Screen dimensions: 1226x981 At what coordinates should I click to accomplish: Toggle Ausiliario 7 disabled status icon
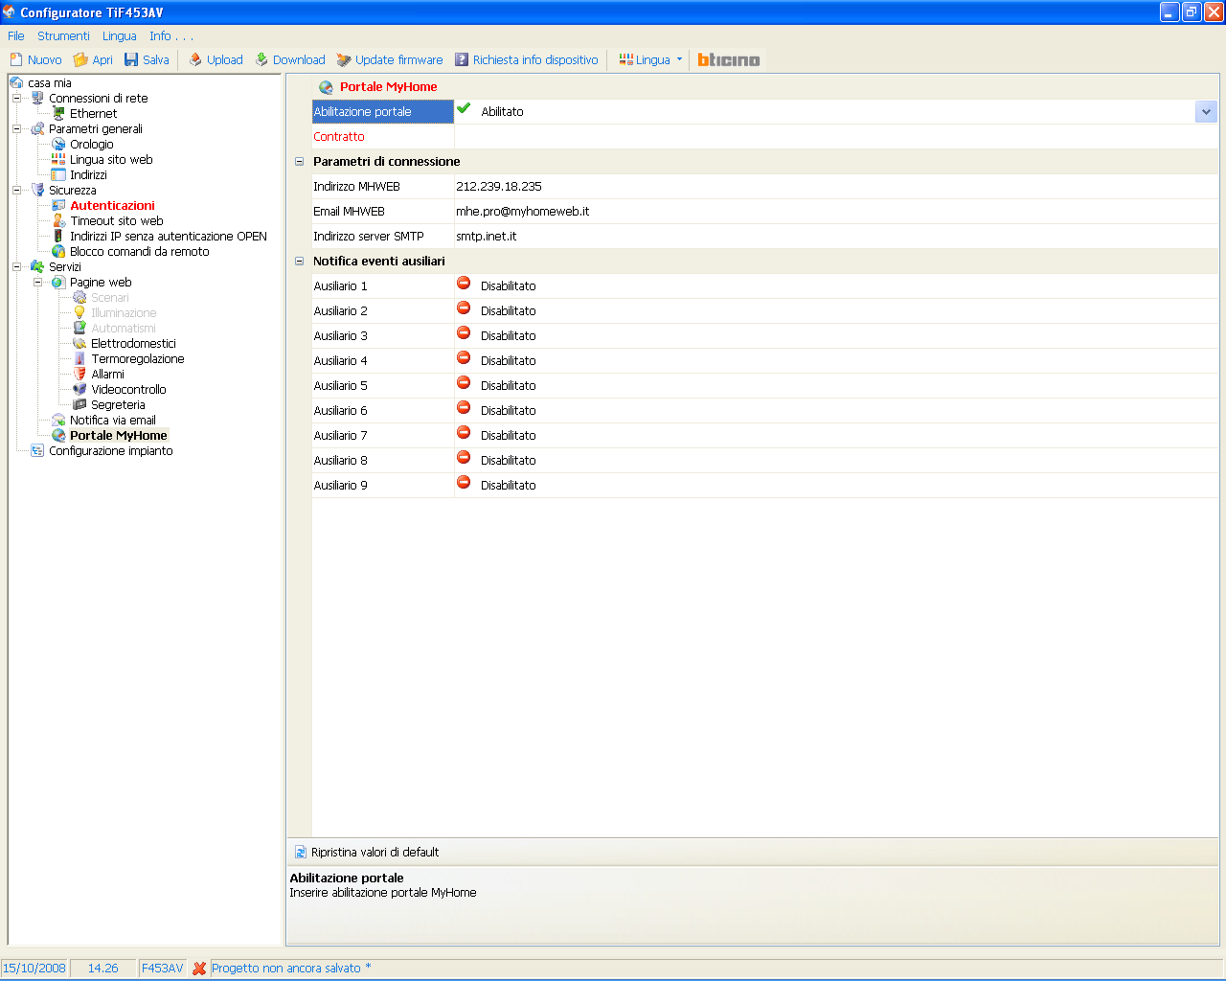(464, 433)
